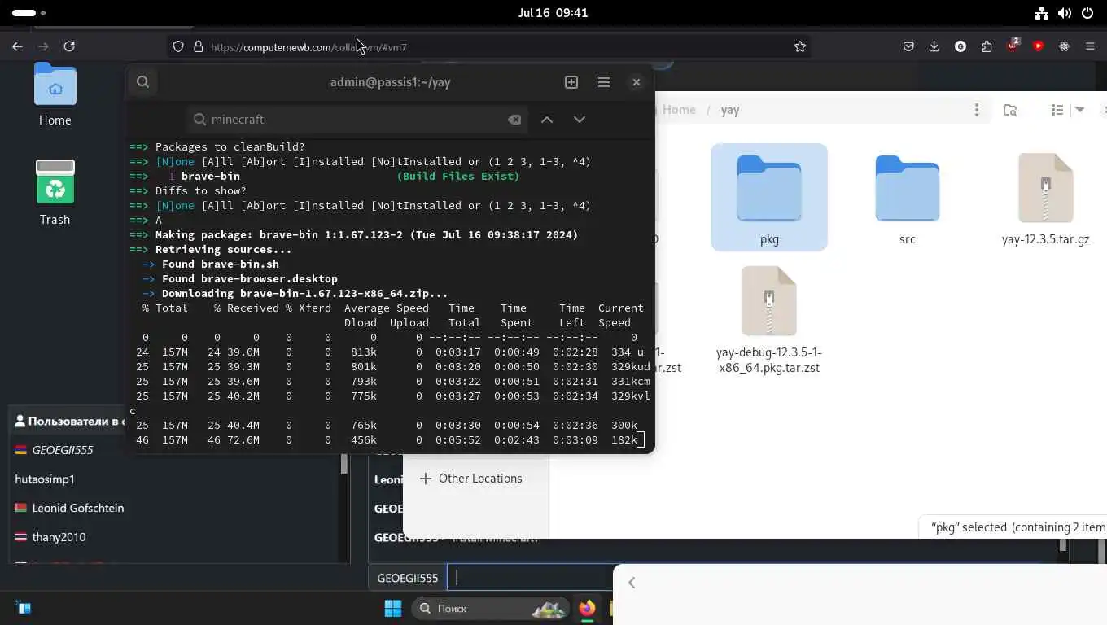Expand the view options dropdown arrow
Image resolution: width=1107 pixels, height=625 pixels.
point(1080,110)
